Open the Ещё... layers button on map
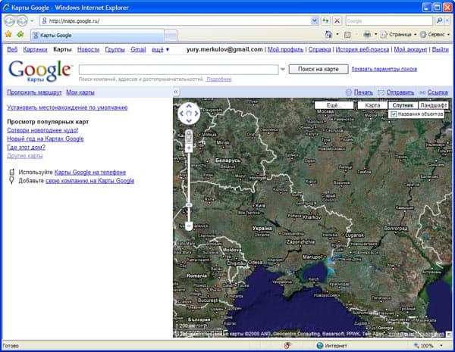 [334, 105]
